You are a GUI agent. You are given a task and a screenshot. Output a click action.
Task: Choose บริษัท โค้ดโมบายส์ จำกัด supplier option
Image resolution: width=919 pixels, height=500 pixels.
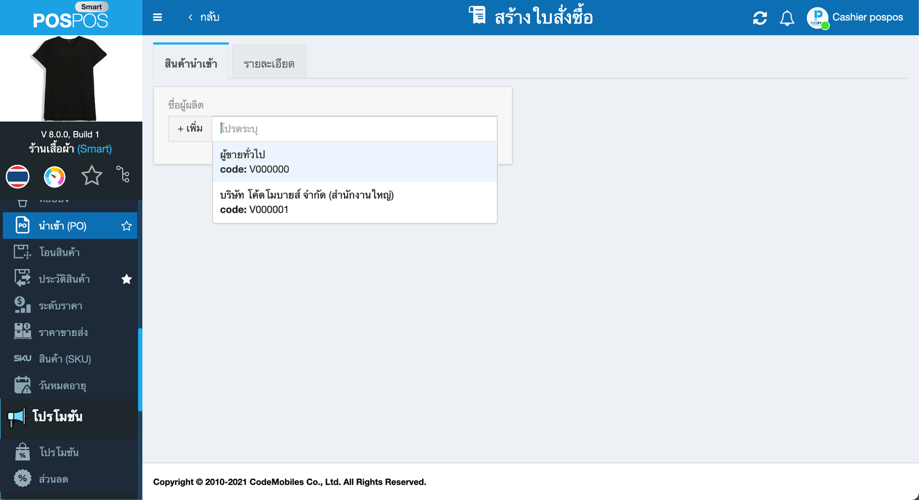tap(354, 202)
